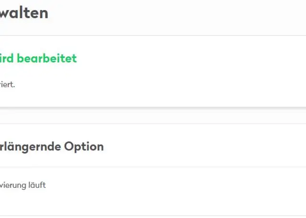
Task: Click the divider line below the 'walten' header
Action: click(153, 35)
